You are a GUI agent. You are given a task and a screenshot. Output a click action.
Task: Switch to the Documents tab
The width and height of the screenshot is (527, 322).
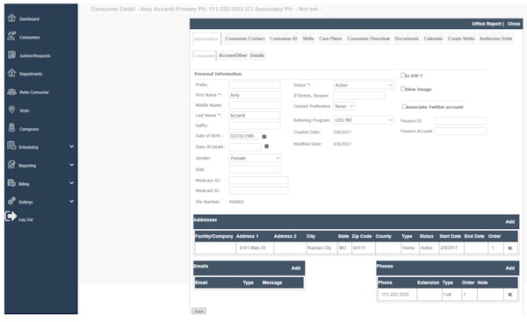407,39
